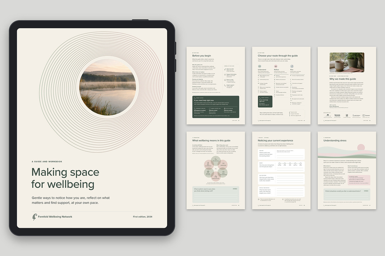Screen dimensions: 385x256
Task: Click the Making space for wellbeing title
Action: point(65,178)
